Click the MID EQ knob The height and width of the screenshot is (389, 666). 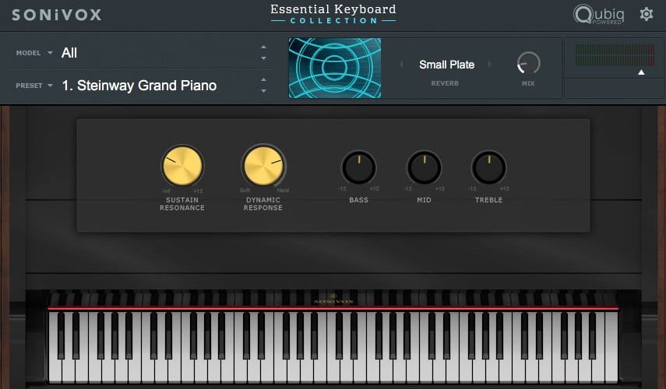pos(424,167)
